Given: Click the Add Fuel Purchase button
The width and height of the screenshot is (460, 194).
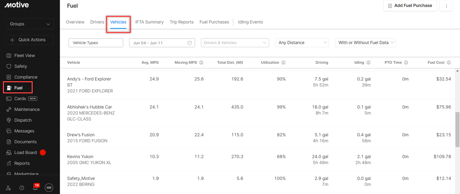Looking at the screenshot, I should (x=410, y=6).
